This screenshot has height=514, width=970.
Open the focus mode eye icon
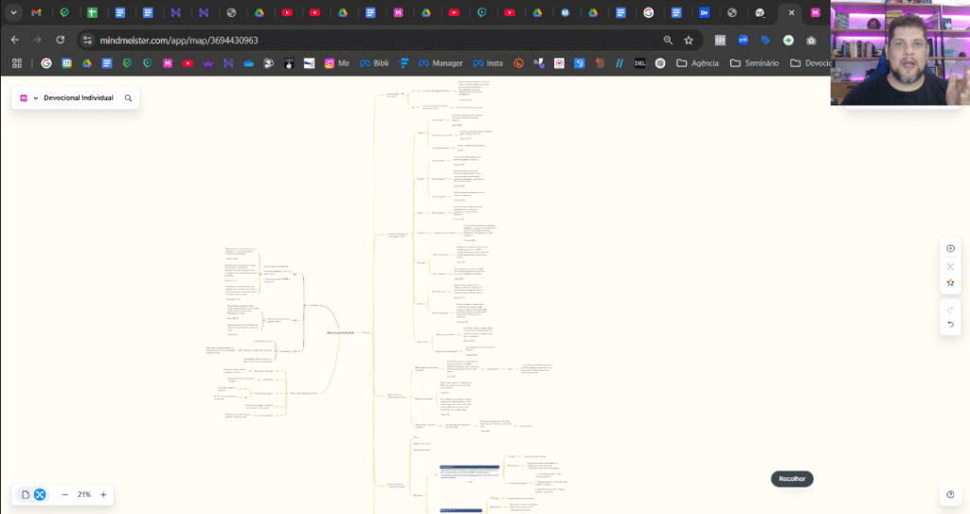point(950,248)
